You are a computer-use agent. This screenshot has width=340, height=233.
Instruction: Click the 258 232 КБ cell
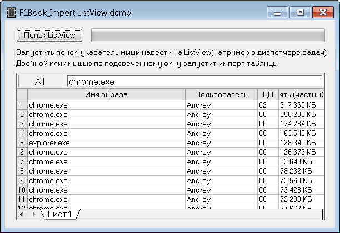click(x=302, y=114)
